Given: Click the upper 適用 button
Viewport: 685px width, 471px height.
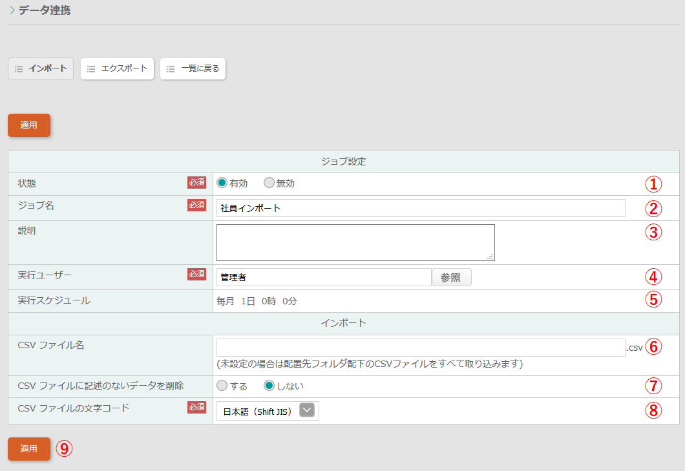Looking at the screenshot, I should [29, 125].
